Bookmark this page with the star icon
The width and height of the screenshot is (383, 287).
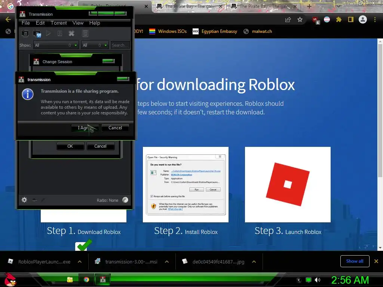pyautogui.click(x=300, y=19)
